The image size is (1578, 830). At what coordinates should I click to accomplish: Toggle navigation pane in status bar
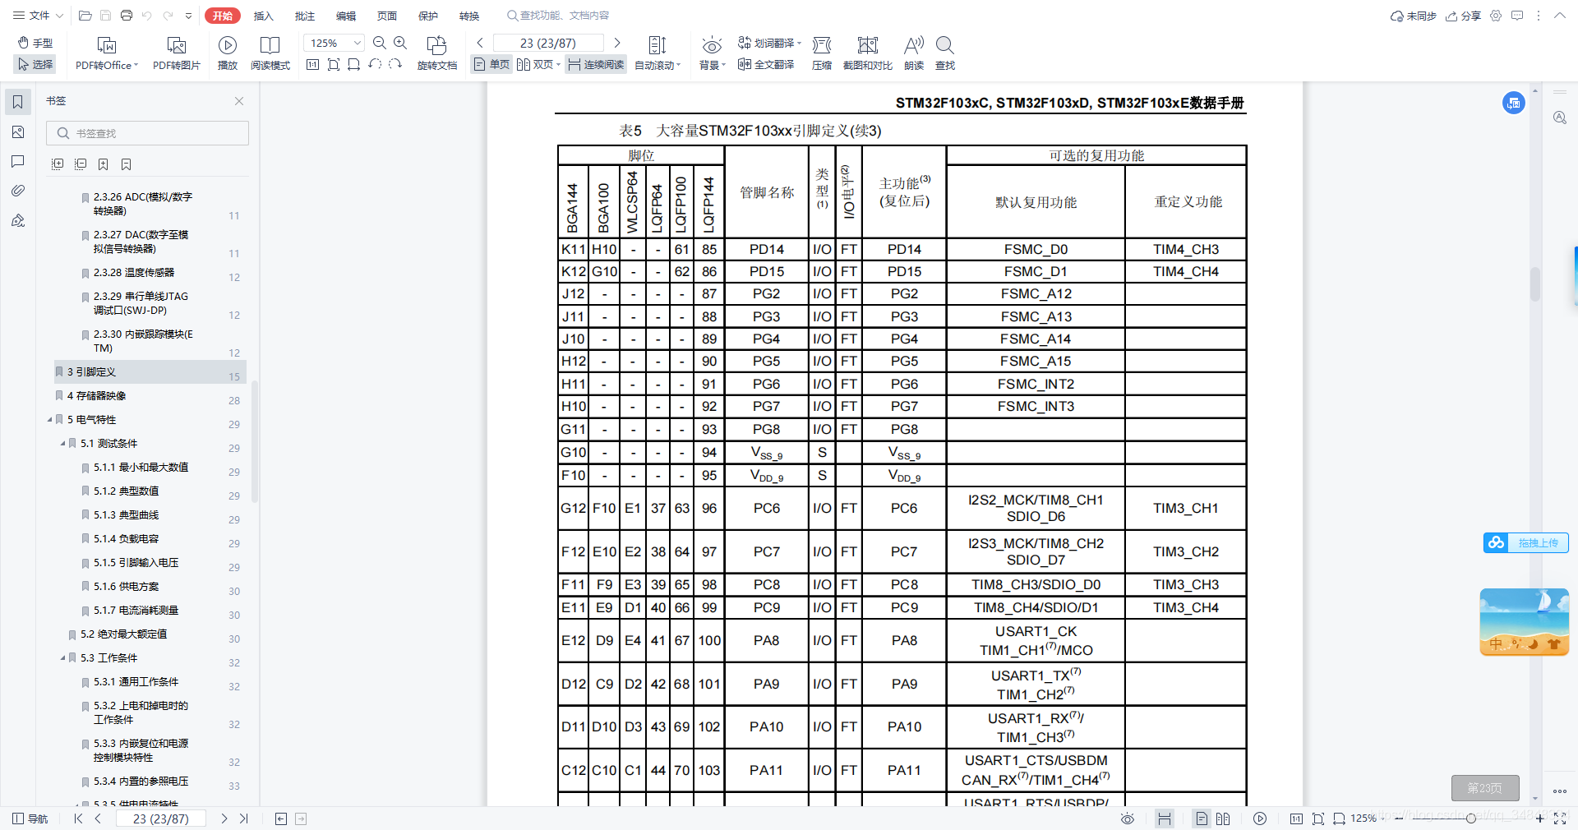pos(30,818)
